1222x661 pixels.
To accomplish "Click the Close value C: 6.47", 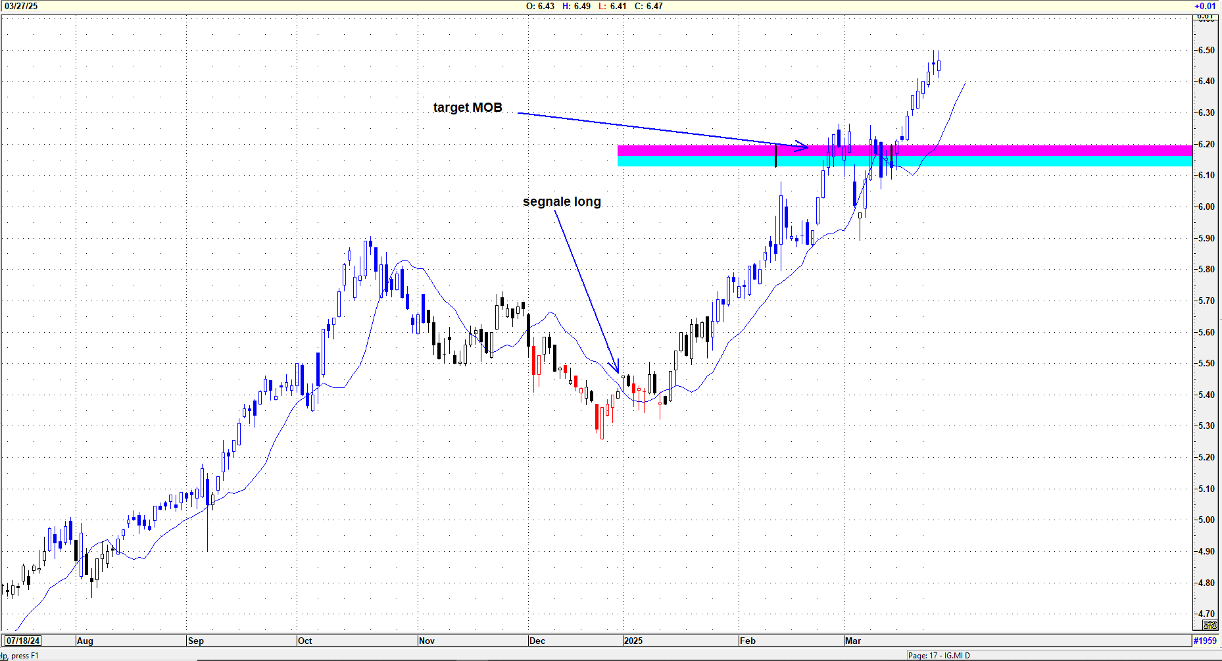I will tap(648, 6).
